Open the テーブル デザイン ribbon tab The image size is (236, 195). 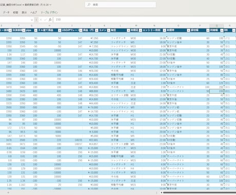click(x=49, y=12)
